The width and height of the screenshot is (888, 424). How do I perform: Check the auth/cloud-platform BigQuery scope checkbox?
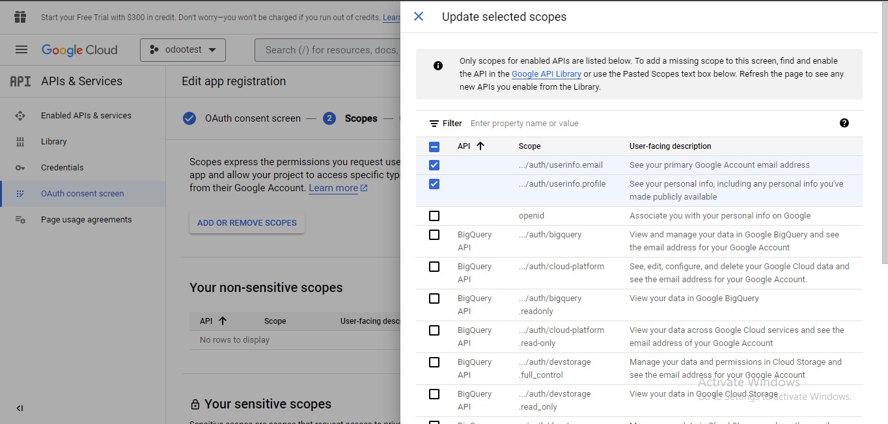[x=434, y=267]
